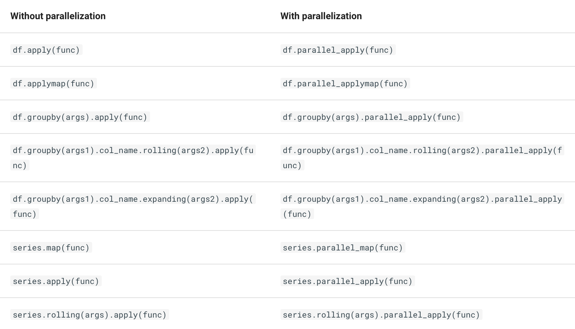Select series.rolling(args).apply(func) code
575x329 pixels.
[90, 315]
